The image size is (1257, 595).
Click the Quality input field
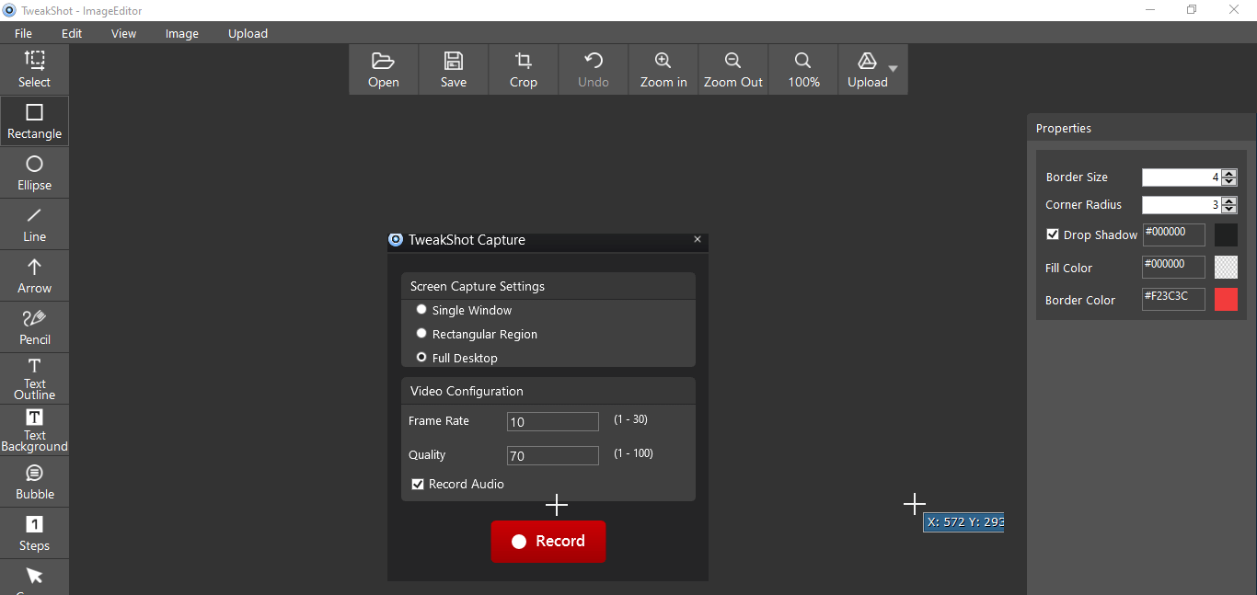(553, 456)
